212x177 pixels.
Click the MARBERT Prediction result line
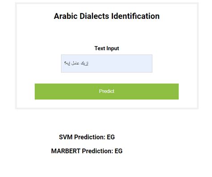[87, 151]
